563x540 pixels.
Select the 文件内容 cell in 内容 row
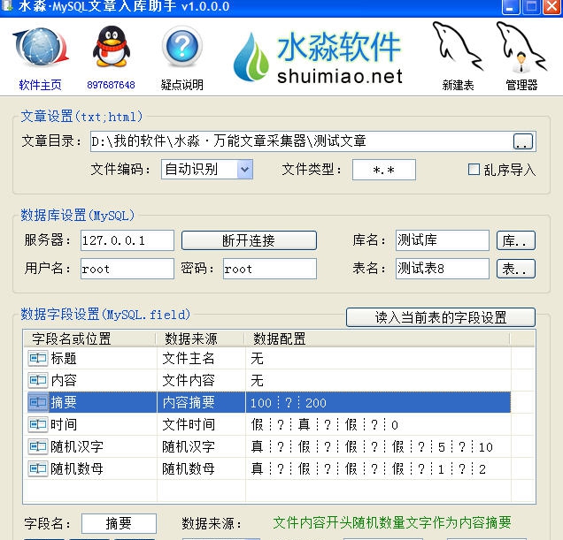201,380
